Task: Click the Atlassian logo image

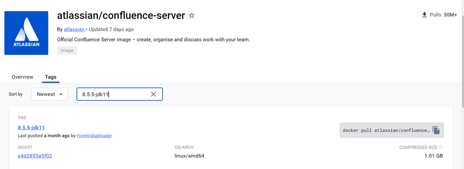Action: 26,33
